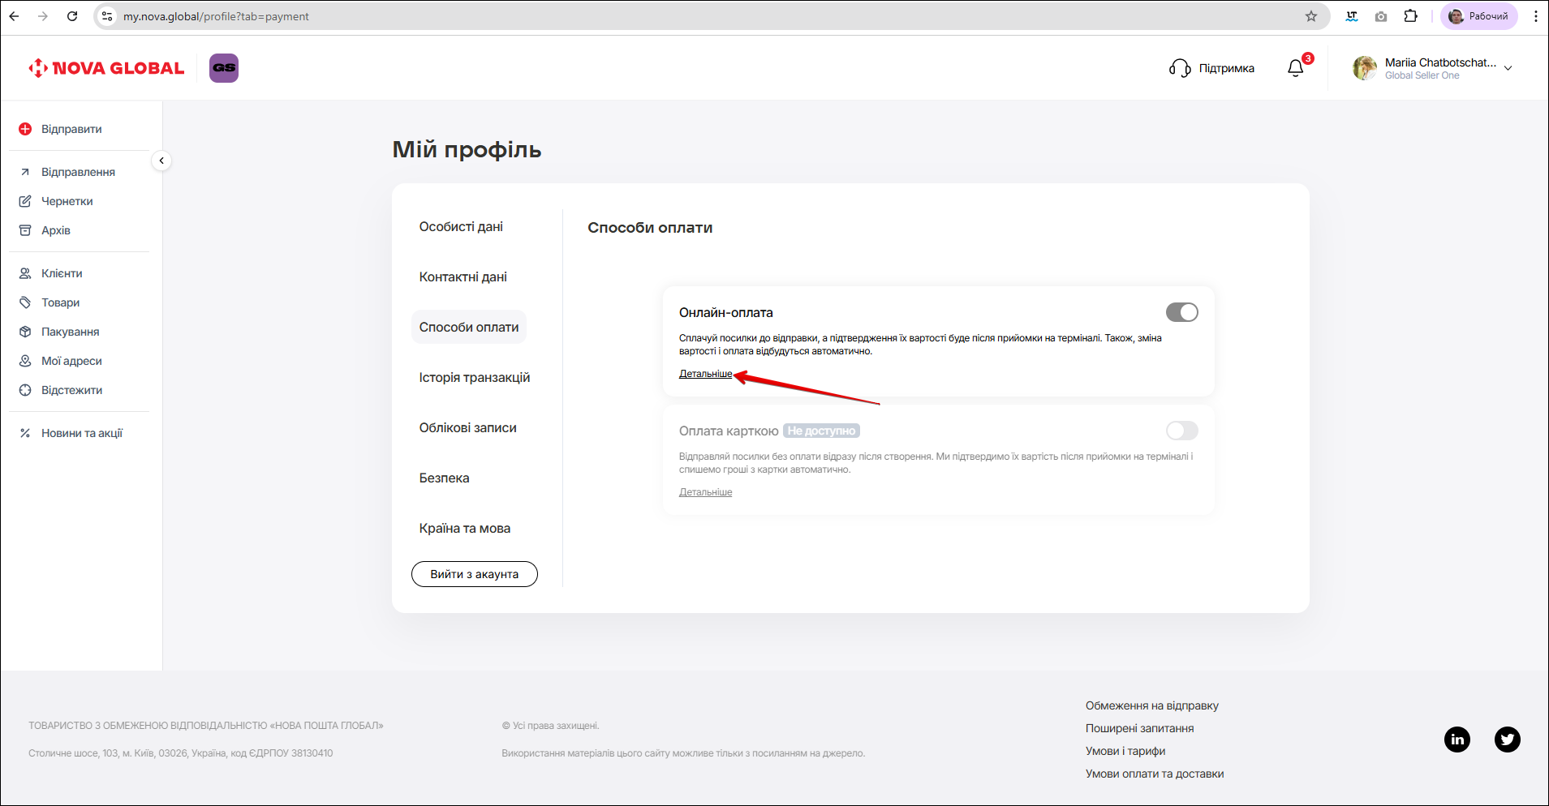
Task: Open Обмеження на відправку footer link
Action: tap(1152, 705)
